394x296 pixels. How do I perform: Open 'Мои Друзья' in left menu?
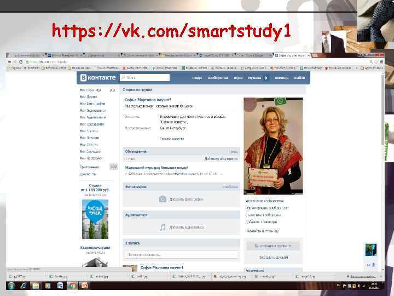click(88, 97)
